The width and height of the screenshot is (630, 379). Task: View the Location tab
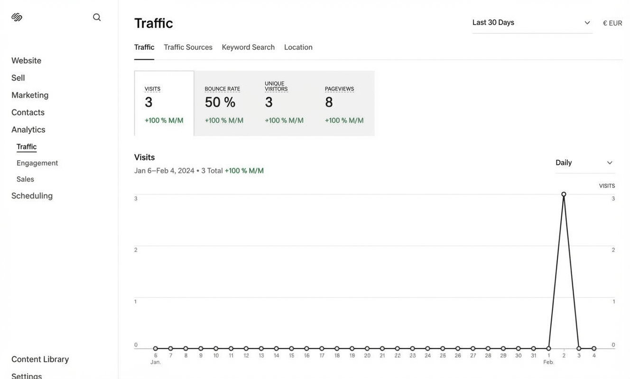point(298,46)
